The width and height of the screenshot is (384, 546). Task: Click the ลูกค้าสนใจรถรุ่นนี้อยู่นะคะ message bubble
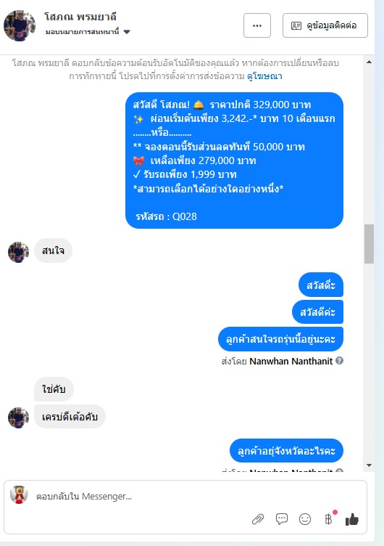281,339
